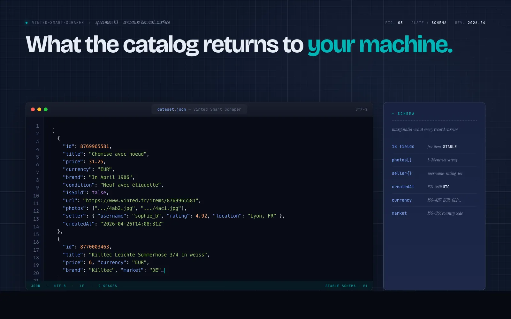Click the 'specimen iii' italic subtitle
This screenshot has width=511, height=319.
click(133, 23)
